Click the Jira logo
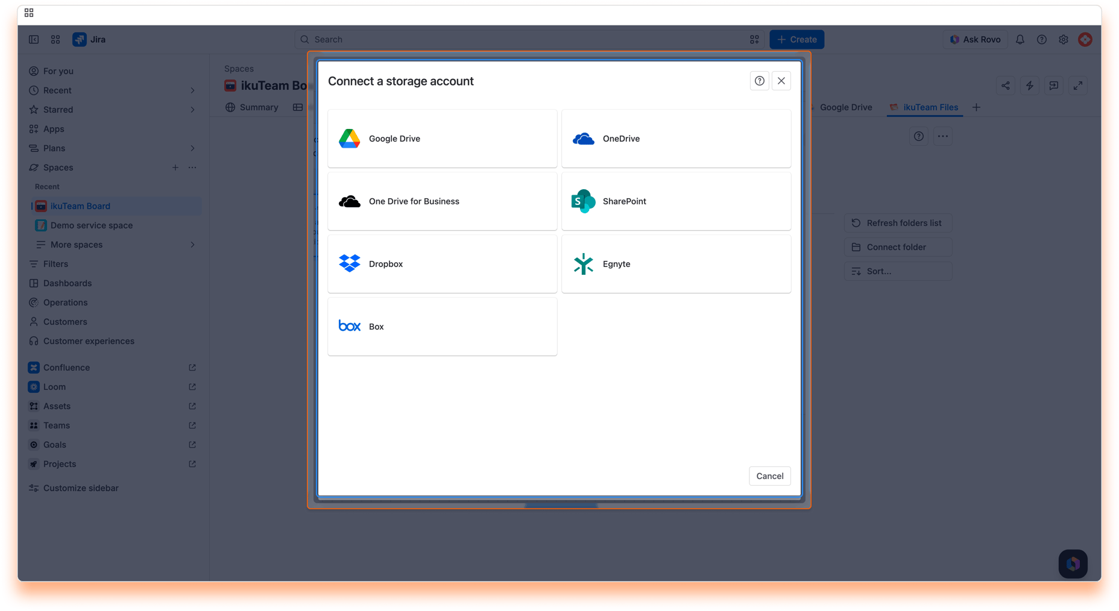Viewport: 1119px width, 611px height. [x=89, y=40]
